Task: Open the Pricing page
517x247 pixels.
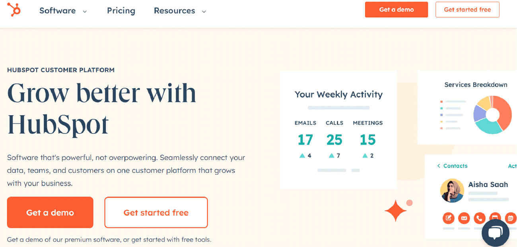Action: [121, 11]
